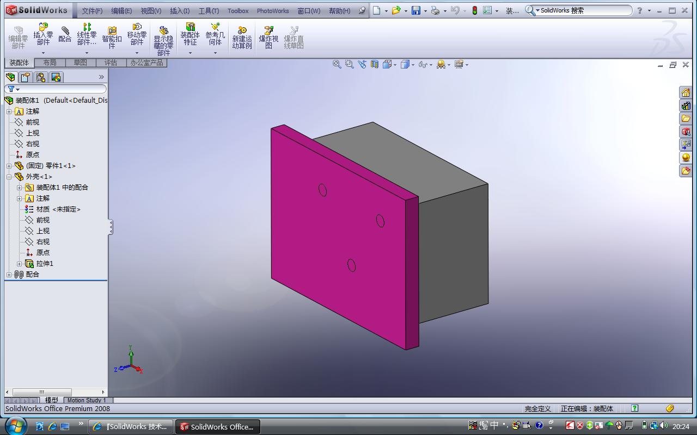Click the Reference Geometry (参考几何体) icon
Image resolution: width=697 pixels, height=435 pixels.
215,27
